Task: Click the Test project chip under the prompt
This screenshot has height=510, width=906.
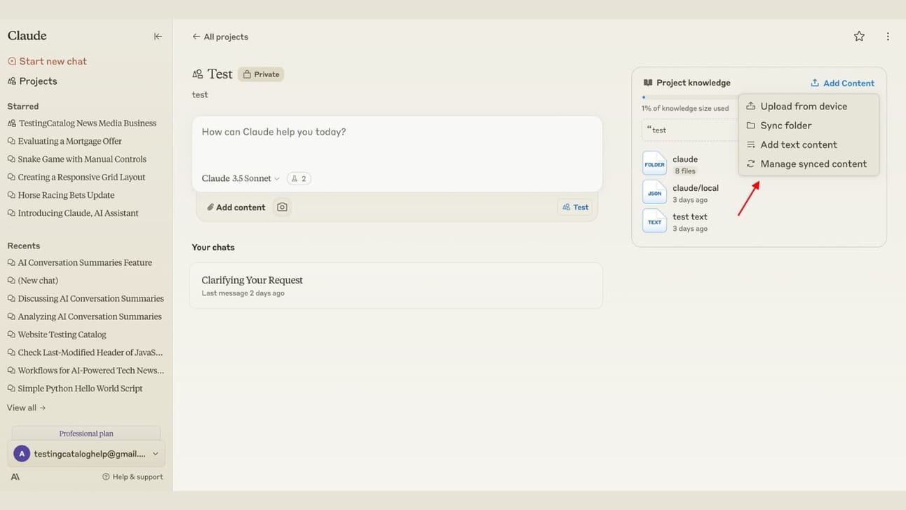Action: [575, 207]
